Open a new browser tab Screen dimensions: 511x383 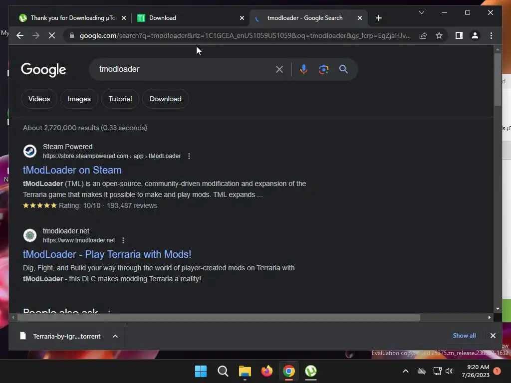pos(378,18)
